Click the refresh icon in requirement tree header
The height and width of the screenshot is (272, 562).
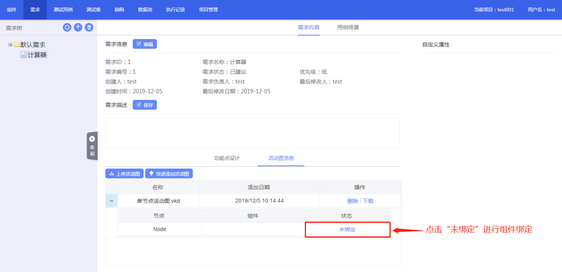click(x=67, y=27)
